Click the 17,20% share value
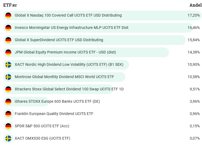 [x=194, y=16]
